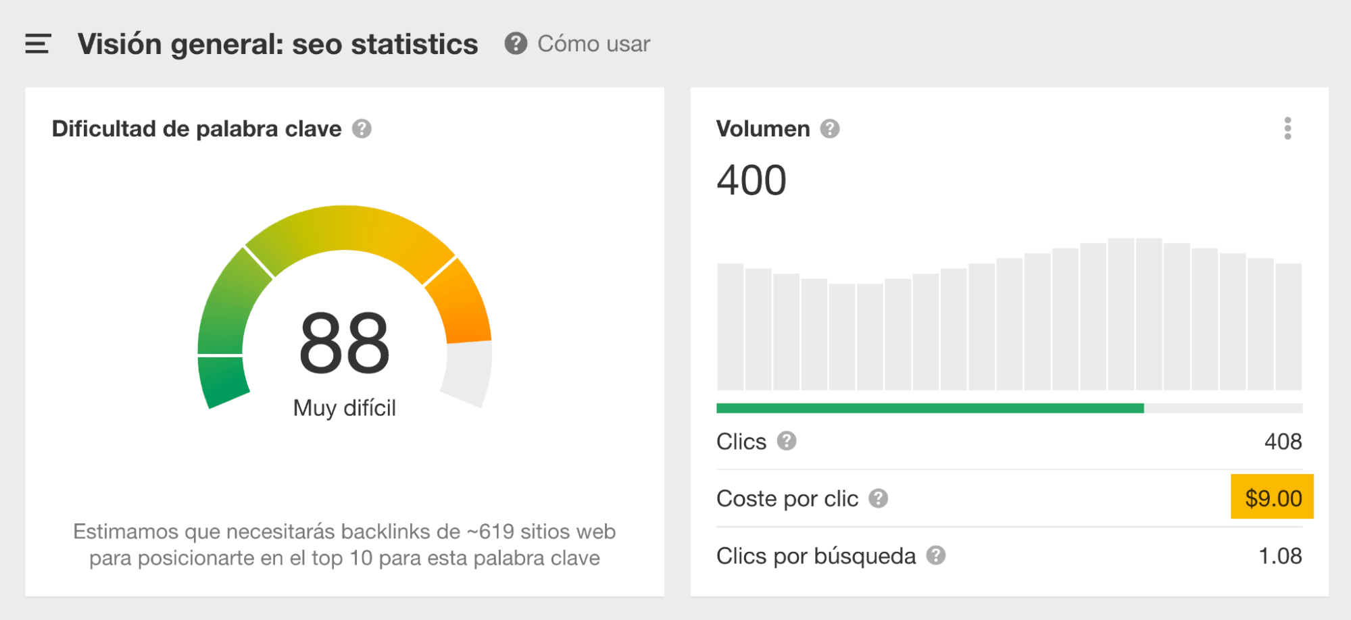Select the highlighted $9.00 cost per click

tap(1273, 498)
